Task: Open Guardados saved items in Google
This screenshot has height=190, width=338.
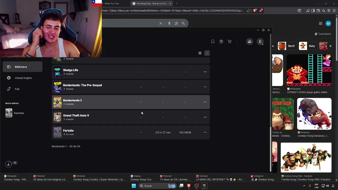Action: 323,34
